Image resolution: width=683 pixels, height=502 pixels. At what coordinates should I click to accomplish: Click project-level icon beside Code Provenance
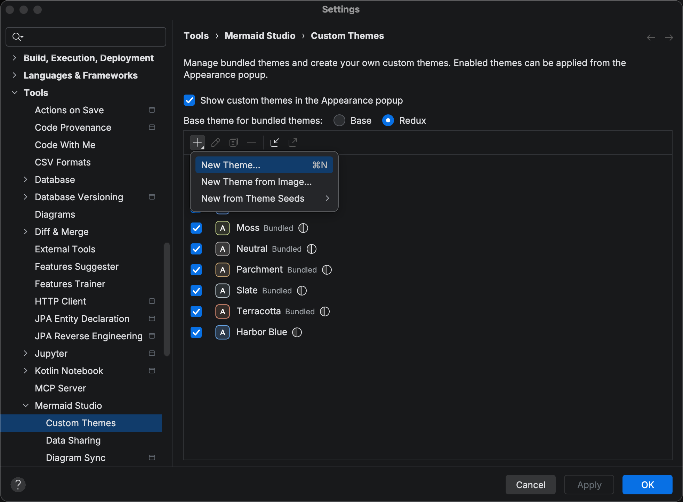[x=152, y=127]
